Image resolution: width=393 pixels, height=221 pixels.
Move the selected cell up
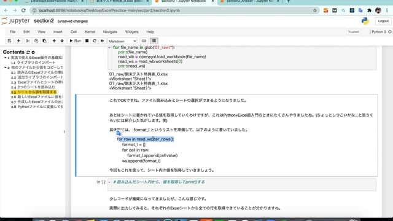[x=54, y=41]
